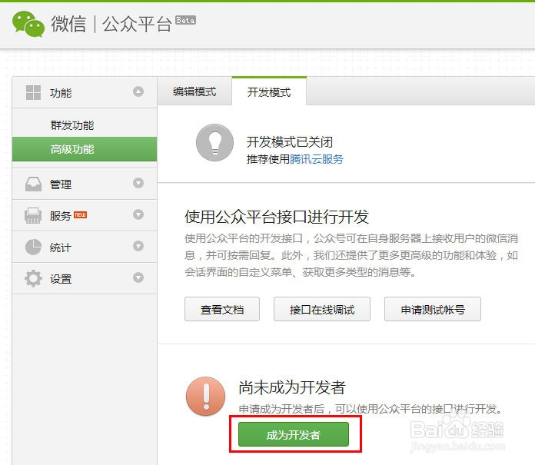Click the gray lightbulb icon

click(214, 143)
